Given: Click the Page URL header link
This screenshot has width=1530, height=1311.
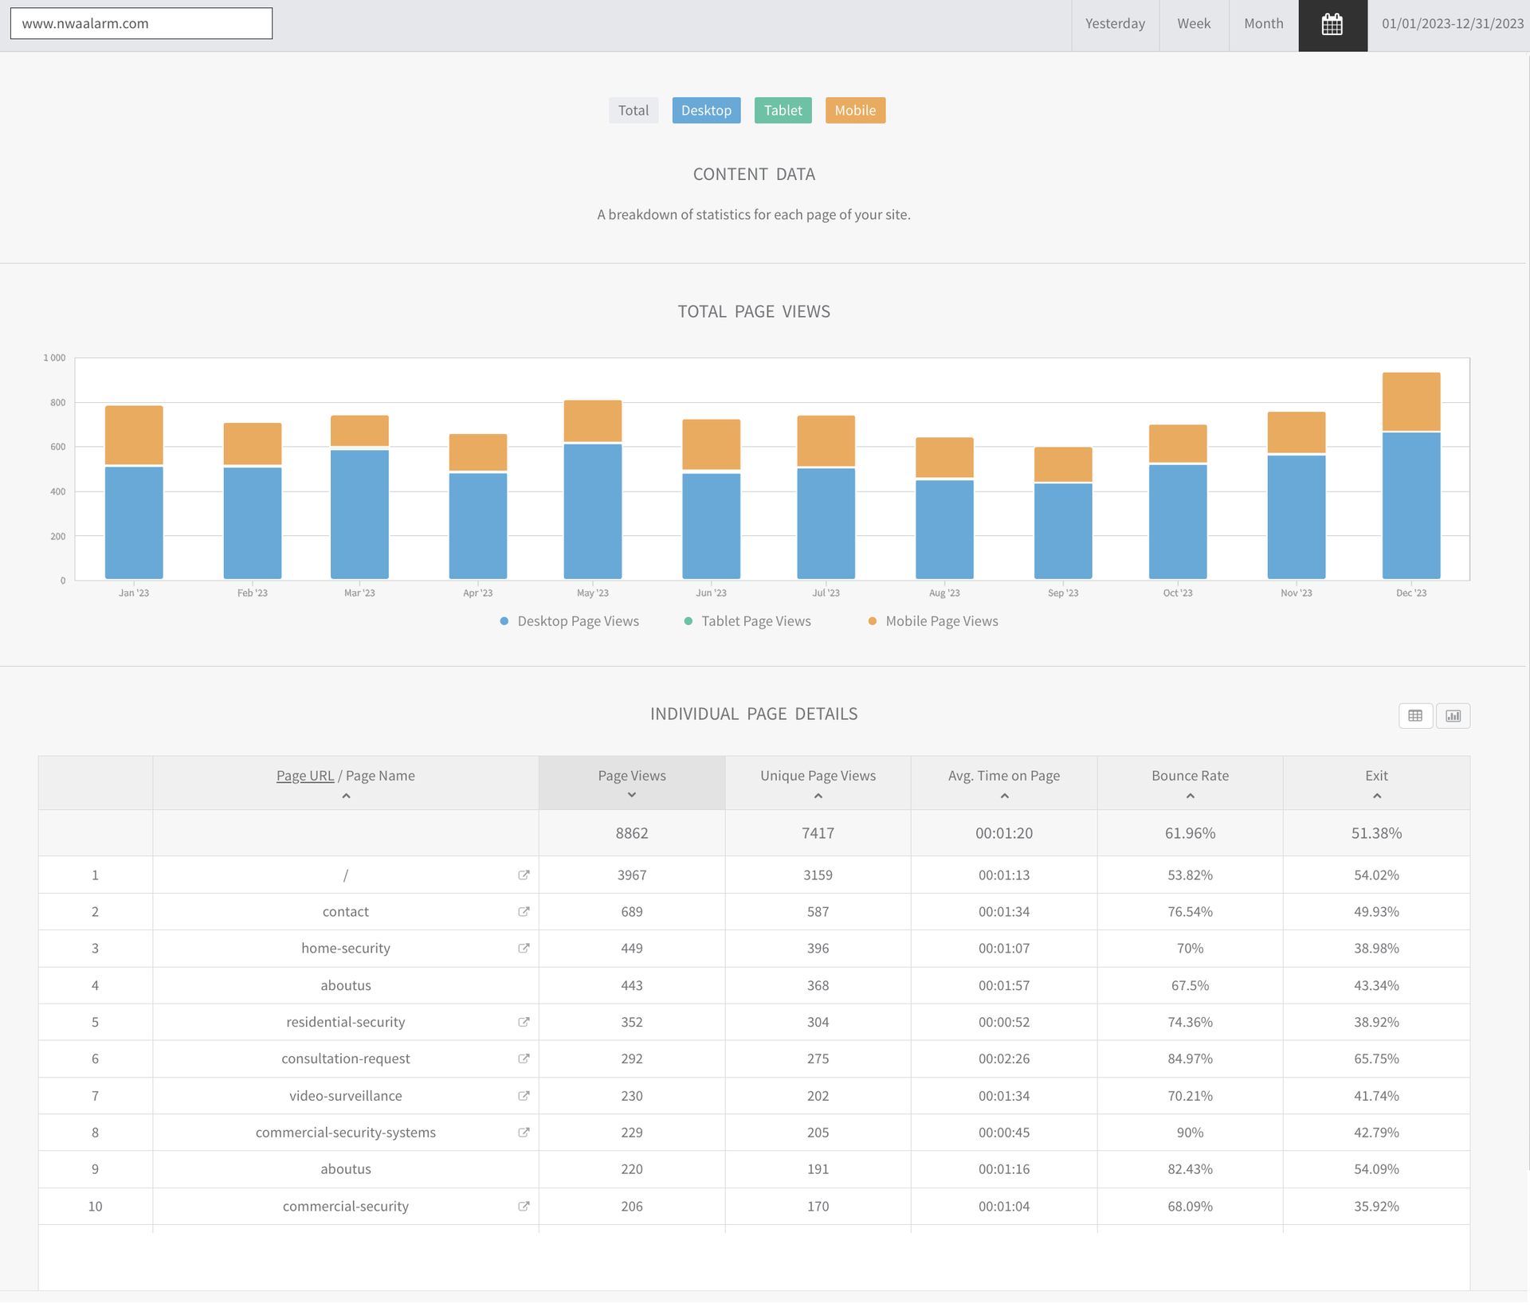Looking at the screenshot, I should [x=304, y=775].
